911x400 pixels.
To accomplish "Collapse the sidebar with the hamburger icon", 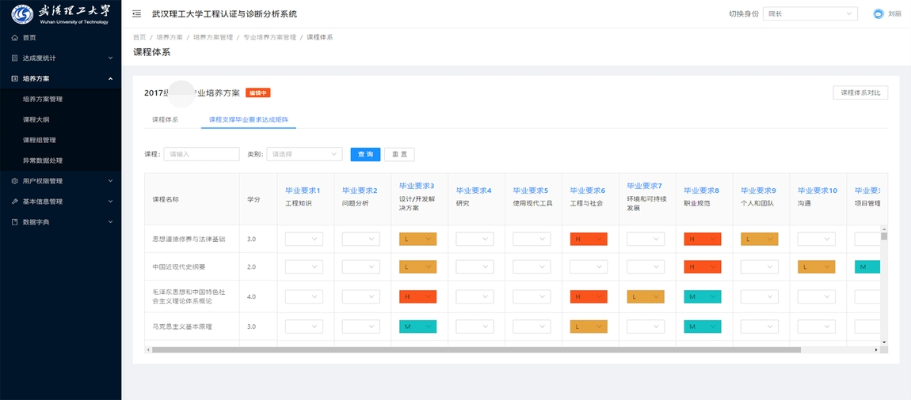I will click(136, 13).
